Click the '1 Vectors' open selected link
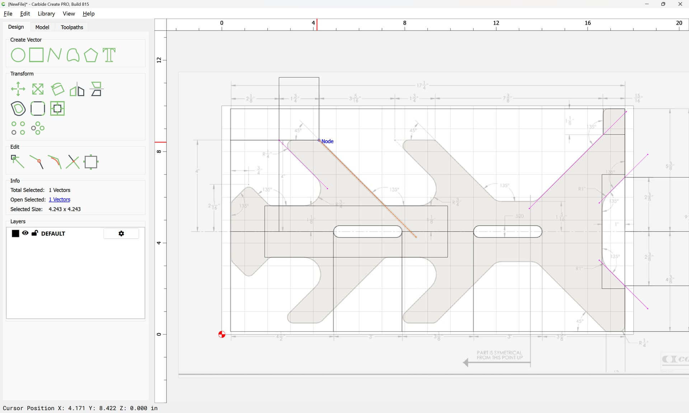The image size is (689, 413). (x=60, y=199)
